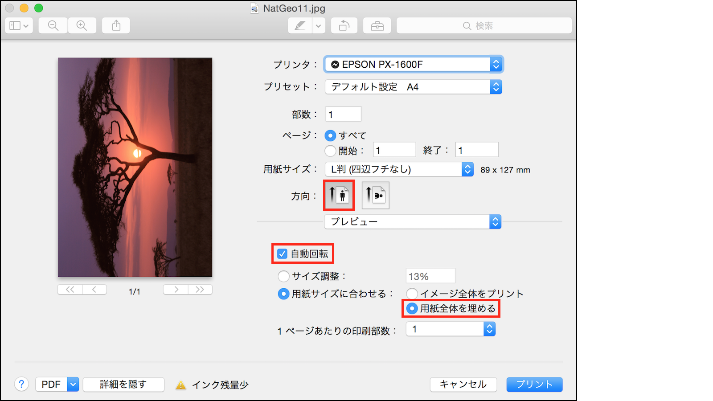
Task: Select landscape orientation icon
Action: [375, 195]
